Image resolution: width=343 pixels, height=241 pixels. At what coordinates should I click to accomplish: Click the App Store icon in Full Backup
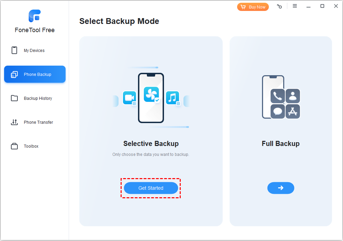293,111
